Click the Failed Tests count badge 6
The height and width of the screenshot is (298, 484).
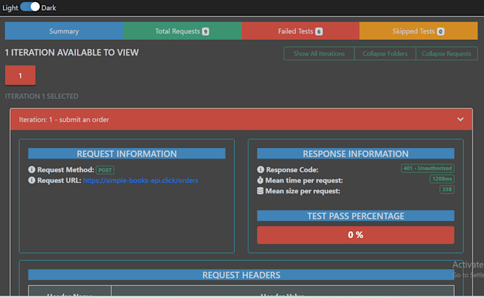click(x=319, y=31)
